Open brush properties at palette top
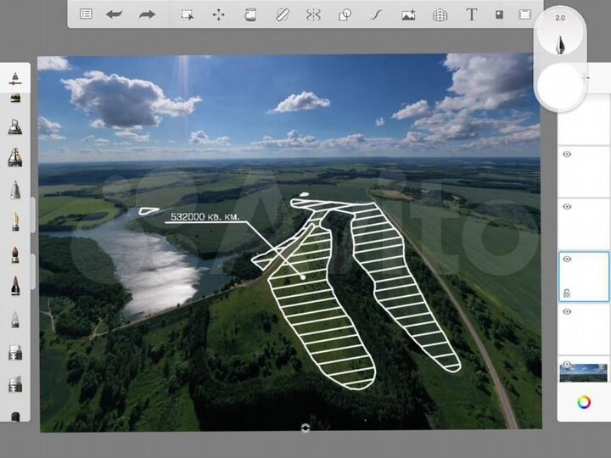The image size is (611, 458). coord(14,78)
